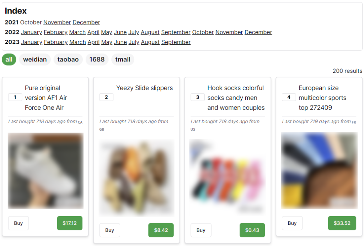
Task: Click the $0.43 price button
Action: tap(252, 230)
